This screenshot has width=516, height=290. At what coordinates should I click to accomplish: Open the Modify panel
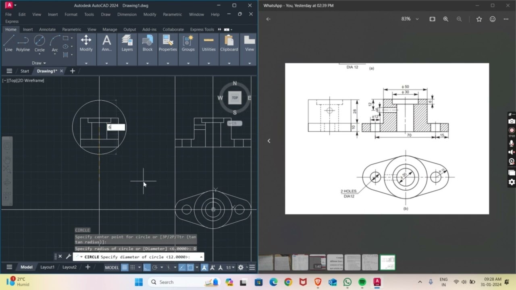[x=86, y=49]
